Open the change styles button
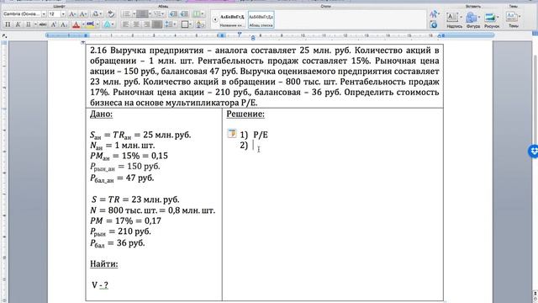 click(x=434, y=14)
